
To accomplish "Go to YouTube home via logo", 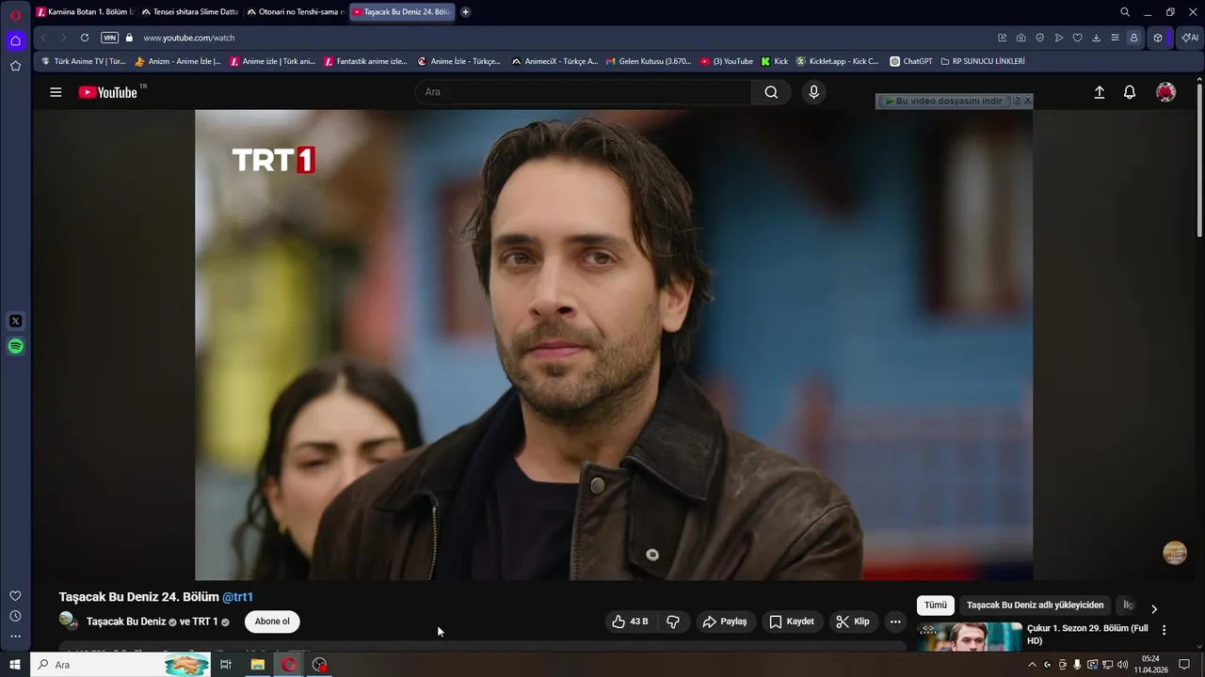I will (x=108, y=92).
